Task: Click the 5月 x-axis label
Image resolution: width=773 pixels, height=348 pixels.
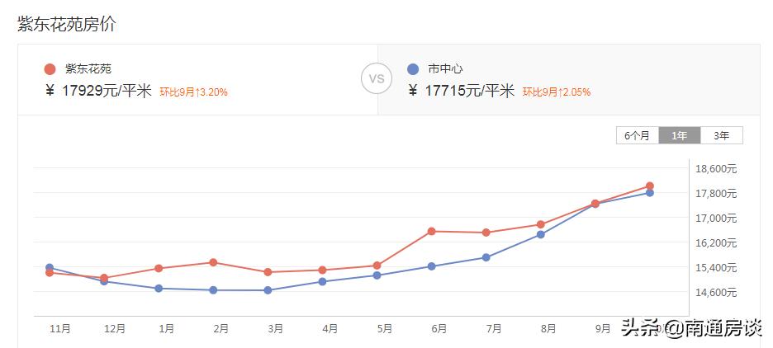Action: tap(384, 328)
